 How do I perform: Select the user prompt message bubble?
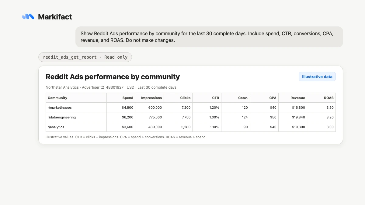point(209,37)
